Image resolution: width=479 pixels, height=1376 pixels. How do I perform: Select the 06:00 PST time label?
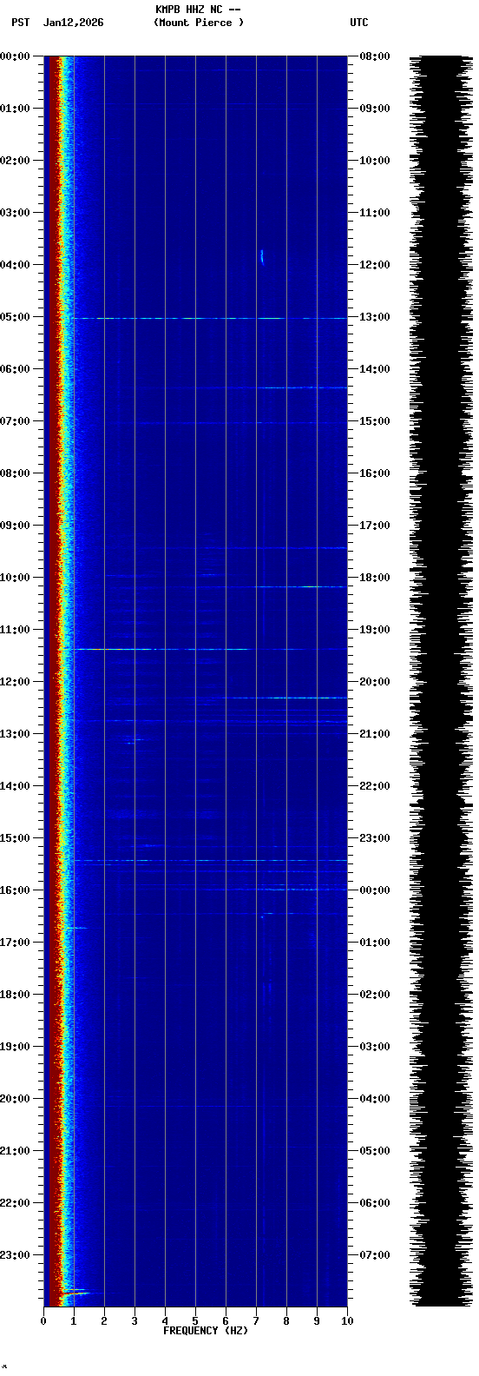pos(15,369)
